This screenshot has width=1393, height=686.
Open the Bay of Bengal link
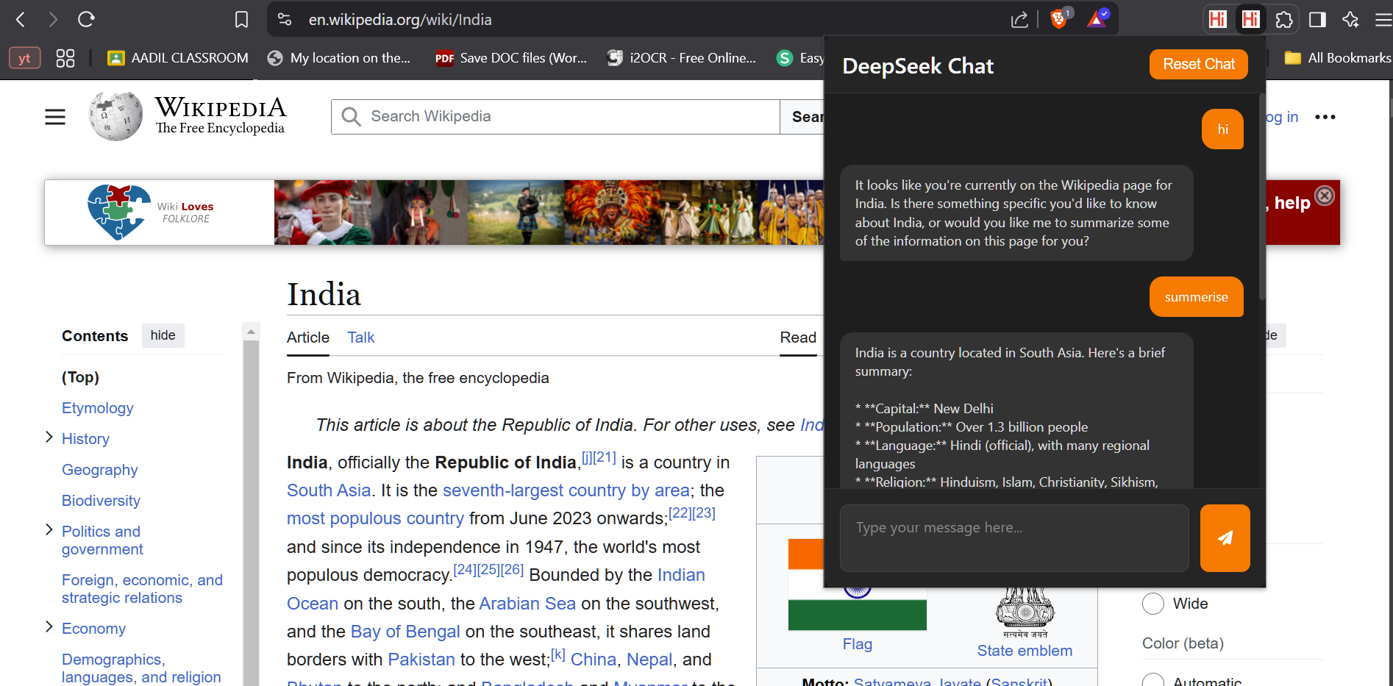pos(405,632)
